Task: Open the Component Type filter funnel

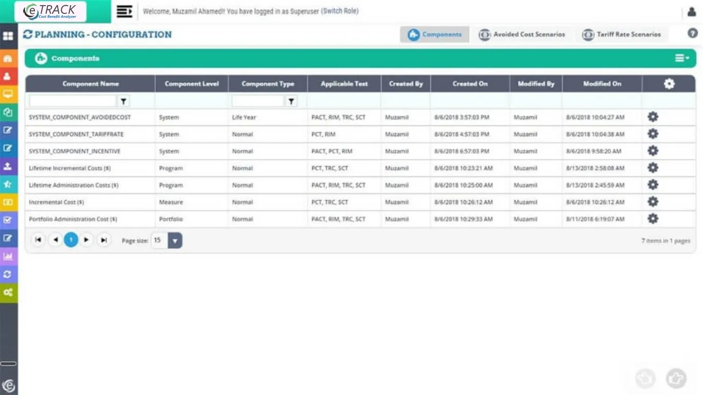Action: tap(291, 101)
